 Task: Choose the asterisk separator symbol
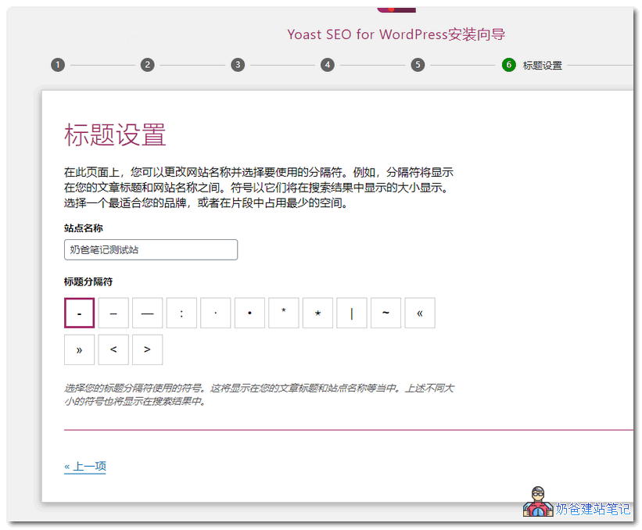point(284,313)
